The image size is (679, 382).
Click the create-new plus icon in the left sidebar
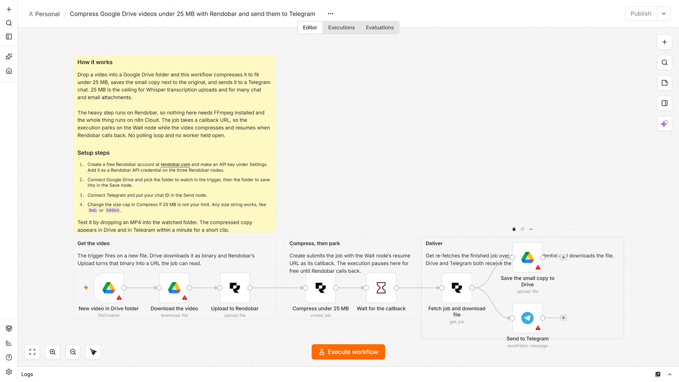[x=9, y=9]
